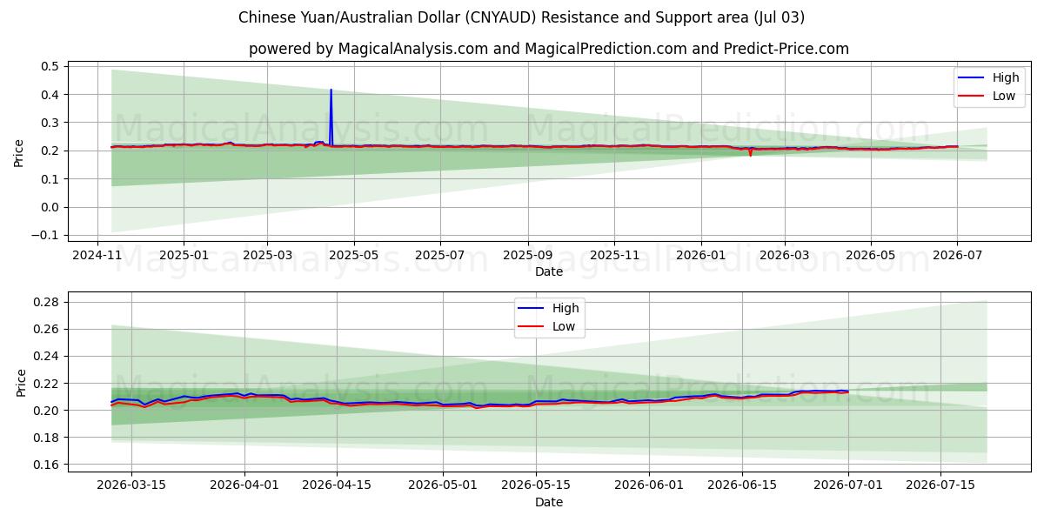This screenshot has height=522, width=1044.
Task: Click the '0.22' price tick in bottom chart
Action: [47, 383]
